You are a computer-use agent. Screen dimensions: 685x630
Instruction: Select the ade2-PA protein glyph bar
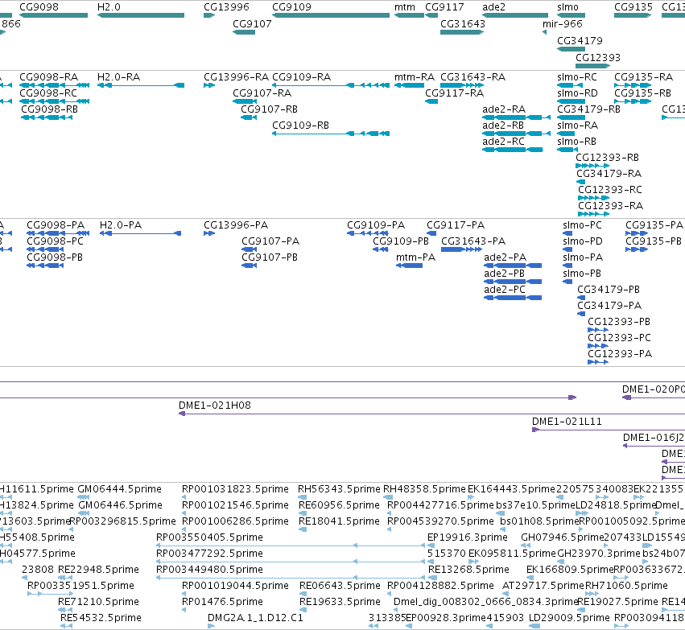click(513, 266)
